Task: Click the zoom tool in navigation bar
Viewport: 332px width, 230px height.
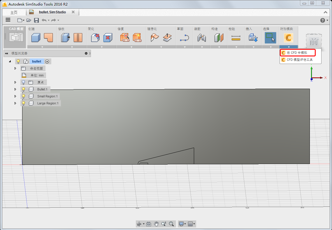Action: (x=164, y=224)
